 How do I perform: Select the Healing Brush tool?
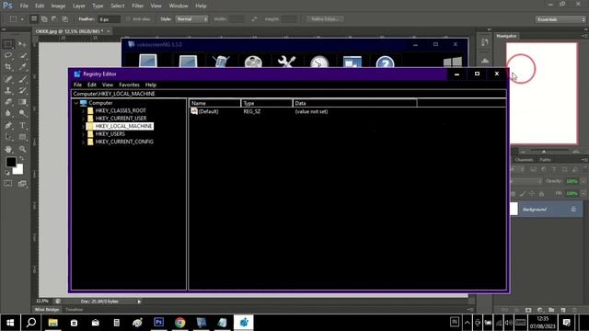[8, 79]
